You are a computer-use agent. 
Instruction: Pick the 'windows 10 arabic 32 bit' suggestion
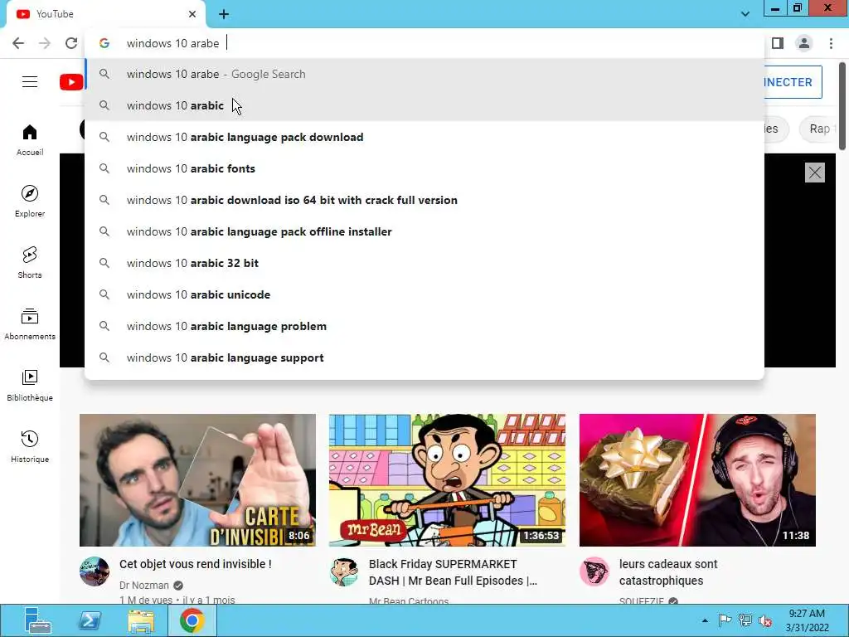[x=424, y=263]
